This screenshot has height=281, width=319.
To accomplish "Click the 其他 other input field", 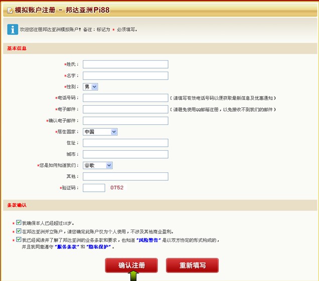I will click(125, 176).
